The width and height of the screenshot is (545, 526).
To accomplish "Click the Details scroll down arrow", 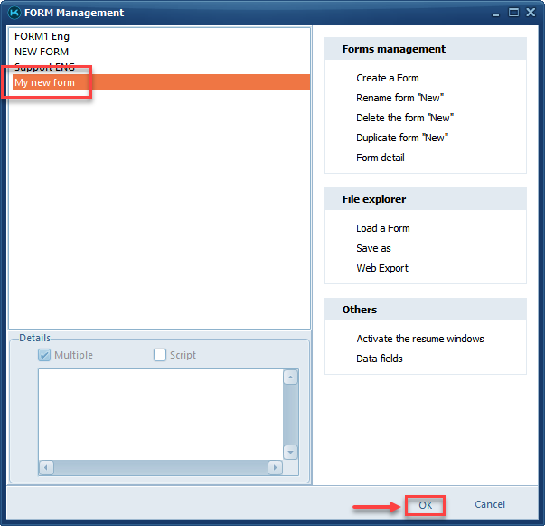I will click(x=290, y=451).
